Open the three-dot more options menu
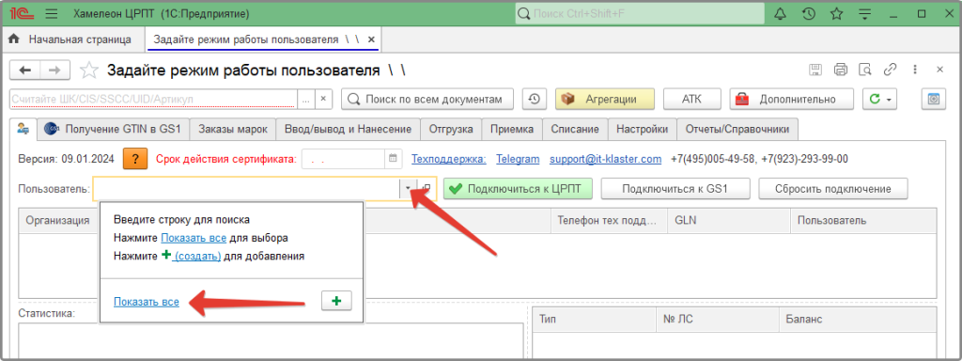 tap(915, 70)
